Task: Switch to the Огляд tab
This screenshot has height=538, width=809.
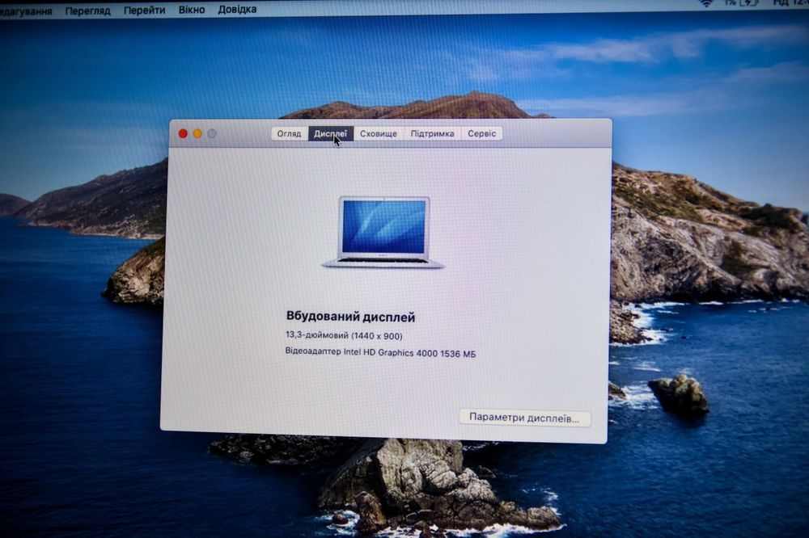Action: point(289,133)
